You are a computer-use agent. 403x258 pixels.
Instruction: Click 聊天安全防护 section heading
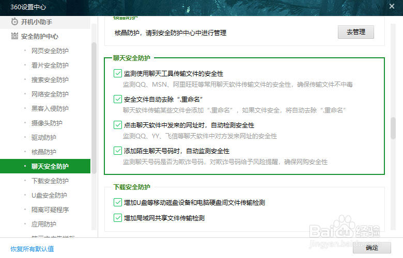click(x=131, y=58)
